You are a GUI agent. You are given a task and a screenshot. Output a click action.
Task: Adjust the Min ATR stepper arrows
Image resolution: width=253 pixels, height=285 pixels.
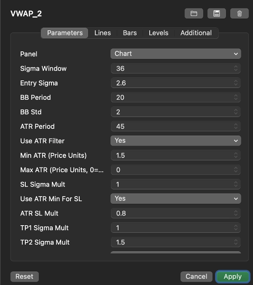236,155
